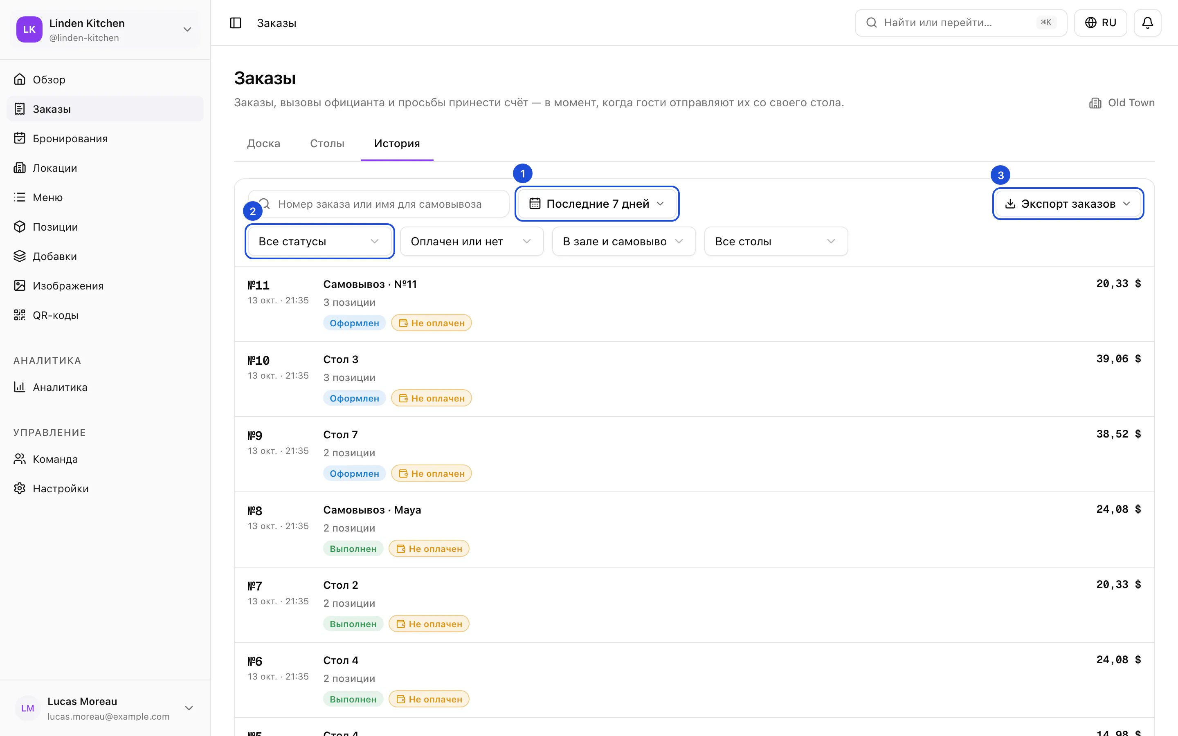Click the Настройки gear icon
1178x736 pixels.
click(20, 488)
